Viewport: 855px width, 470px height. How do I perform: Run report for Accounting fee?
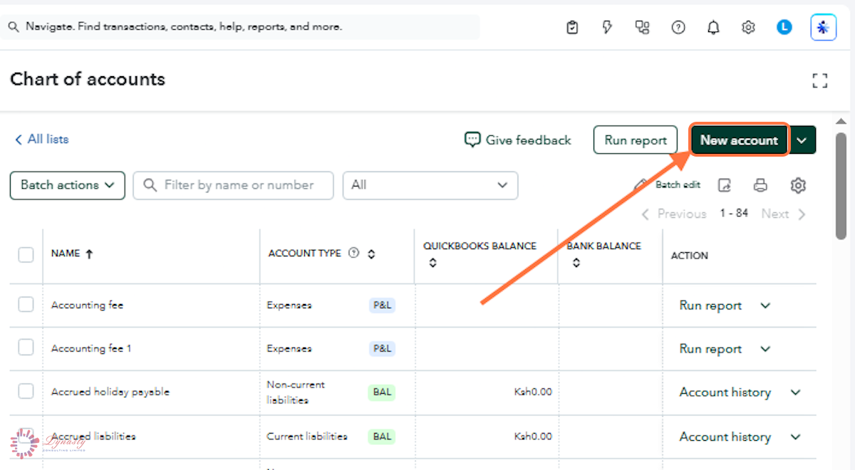pyautogui.click(x=710, y=305)
